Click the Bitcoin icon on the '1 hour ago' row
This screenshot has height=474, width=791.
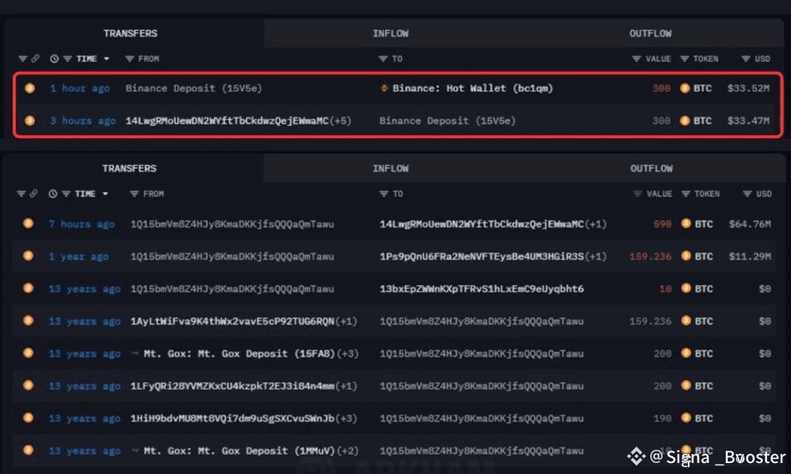pyautogui.click(x=30, y=88)
